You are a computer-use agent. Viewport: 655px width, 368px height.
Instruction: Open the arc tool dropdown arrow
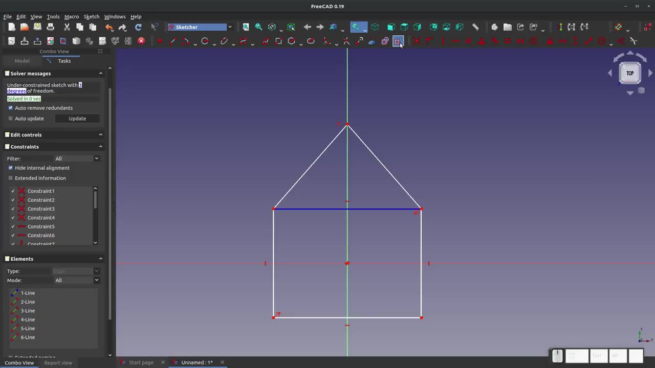[195, 44]
